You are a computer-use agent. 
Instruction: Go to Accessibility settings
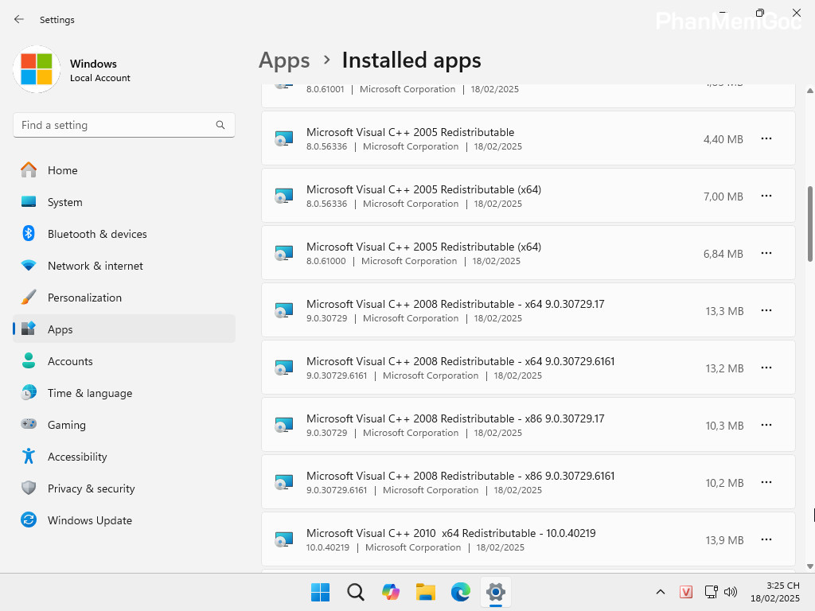coord(76,457)
